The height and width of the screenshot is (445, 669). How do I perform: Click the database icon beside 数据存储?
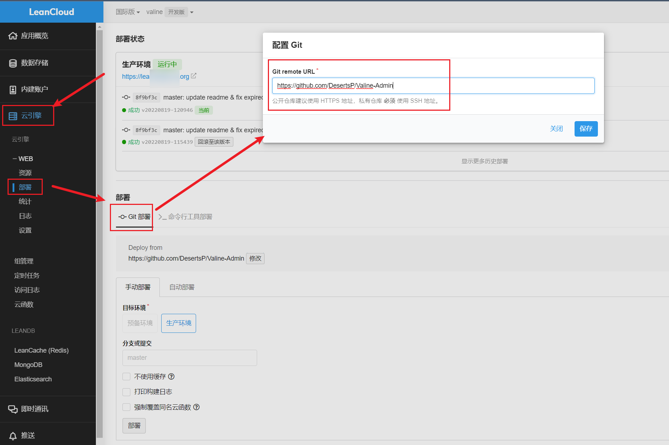[13, 63]
